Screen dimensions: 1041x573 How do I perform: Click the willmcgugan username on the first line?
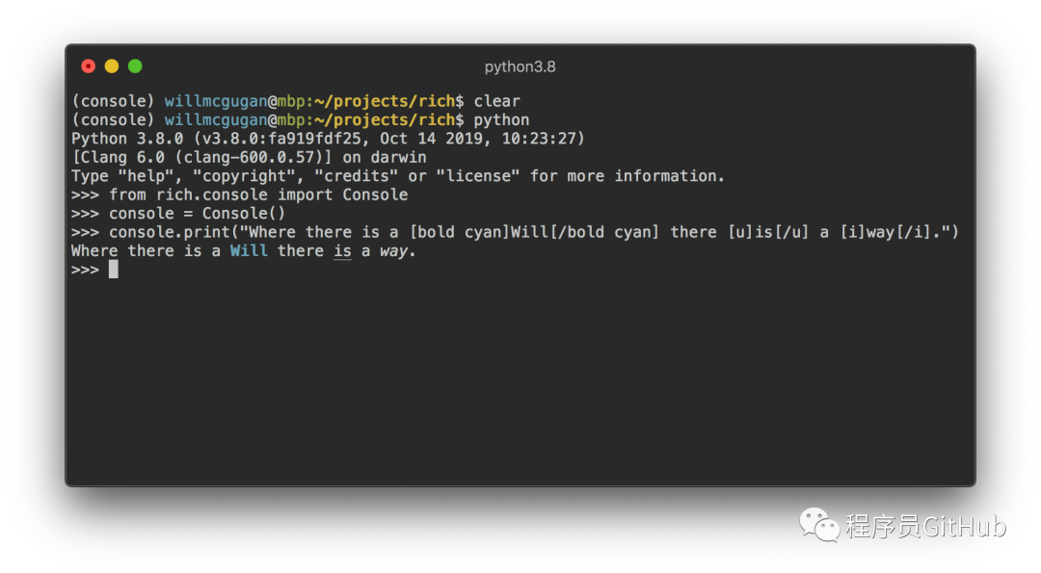(x=216, y=101)
